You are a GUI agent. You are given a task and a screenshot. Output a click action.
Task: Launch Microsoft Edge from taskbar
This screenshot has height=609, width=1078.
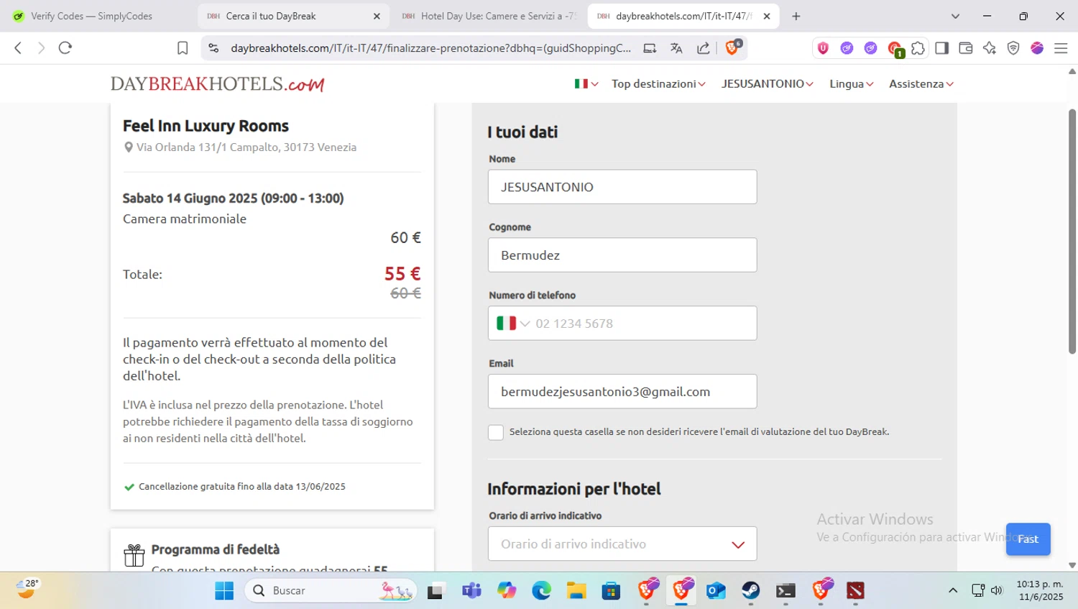[541, 591]
